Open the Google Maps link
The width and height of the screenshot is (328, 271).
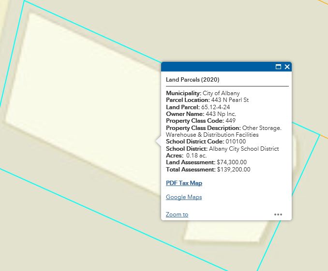(x=184, y=197)
